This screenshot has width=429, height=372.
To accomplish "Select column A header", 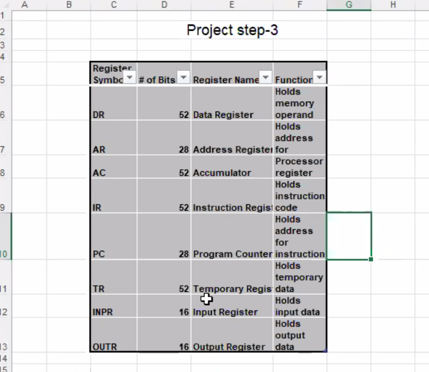I will pyautogui.click(x=24, y=5).
